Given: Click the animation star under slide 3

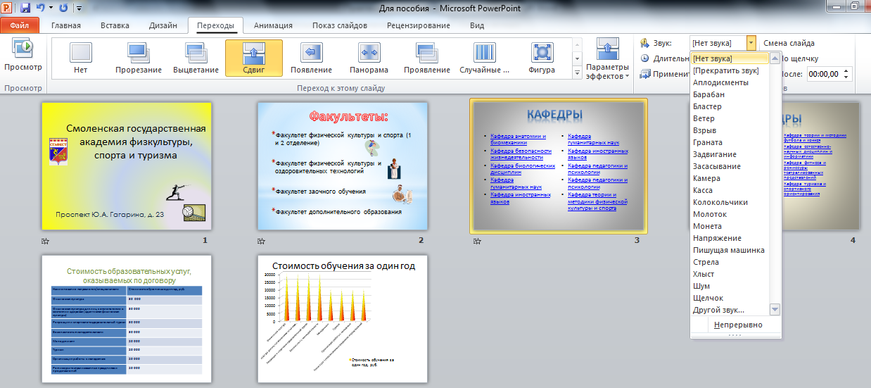Looking at the screenshot, I should 477,241.
